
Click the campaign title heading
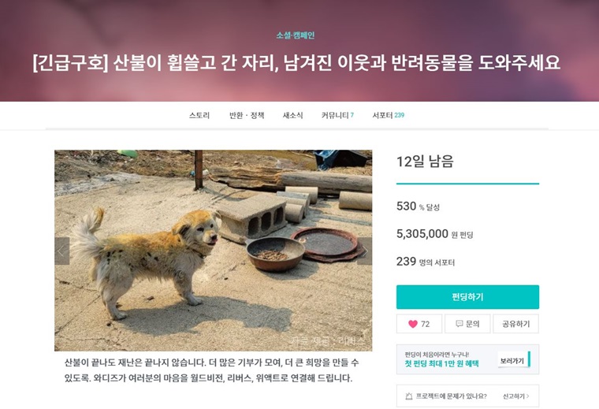[296, 63]
